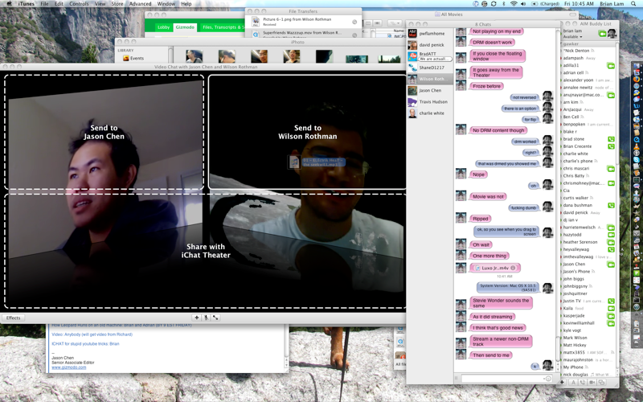Start video chat with kevinwilliamhall
The width and height of the screenshot is (643, 402).
[611, 323]
